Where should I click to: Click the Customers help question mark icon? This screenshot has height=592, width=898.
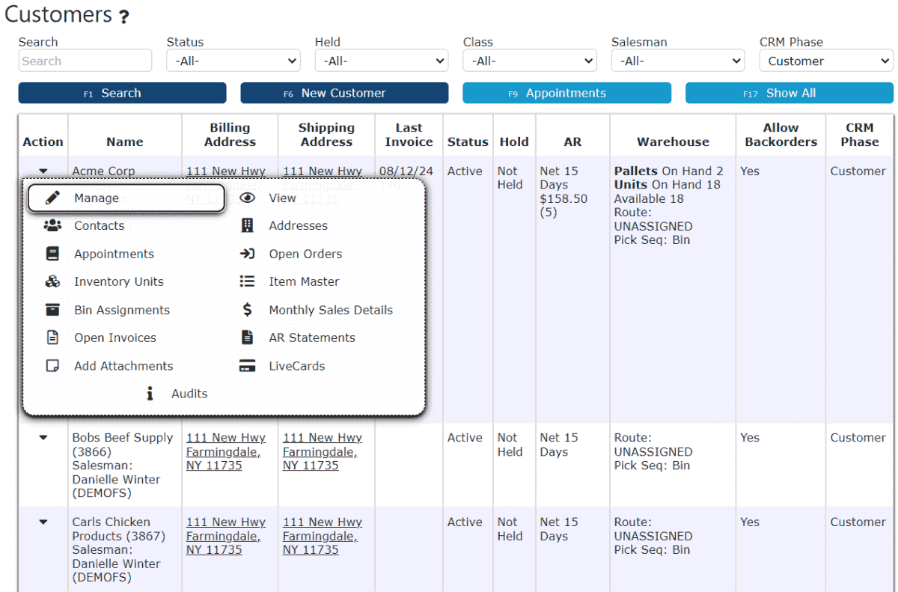123,16
